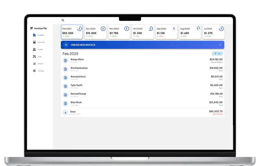Click the Tools wrench icon

tap(34, 56)
